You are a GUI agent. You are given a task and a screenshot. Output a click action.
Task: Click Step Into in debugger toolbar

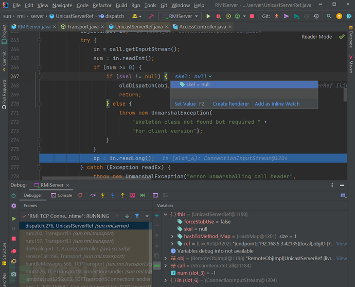click(x=102, y=195)
